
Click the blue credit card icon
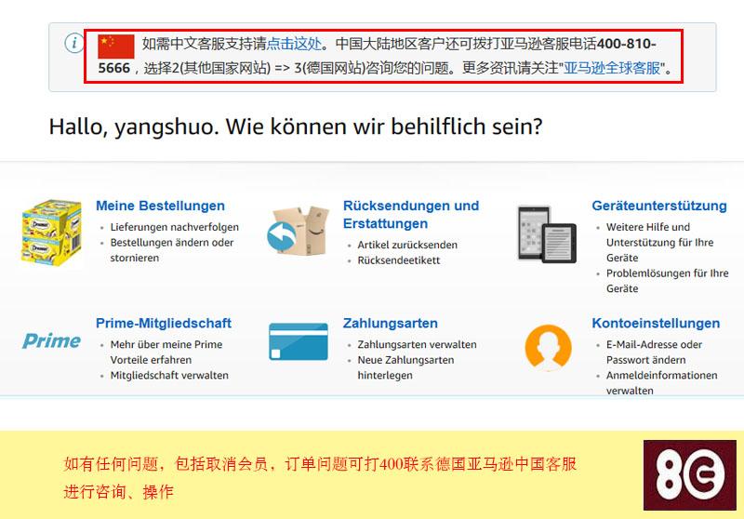[x=299, y=341]
